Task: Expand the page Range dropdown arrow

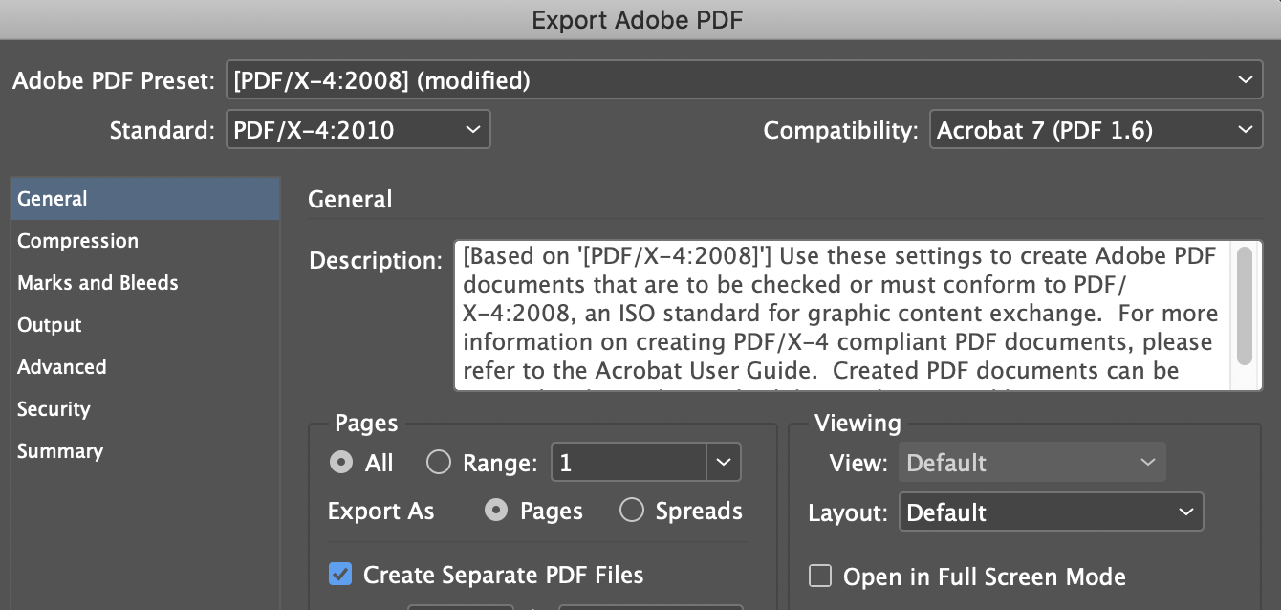Action: tap(724, 463)
